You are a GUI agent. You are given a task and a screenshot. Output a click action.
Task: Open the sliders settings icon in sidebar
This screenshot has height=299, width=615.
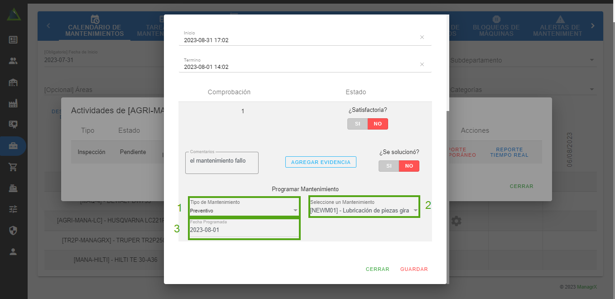(13, 209)
